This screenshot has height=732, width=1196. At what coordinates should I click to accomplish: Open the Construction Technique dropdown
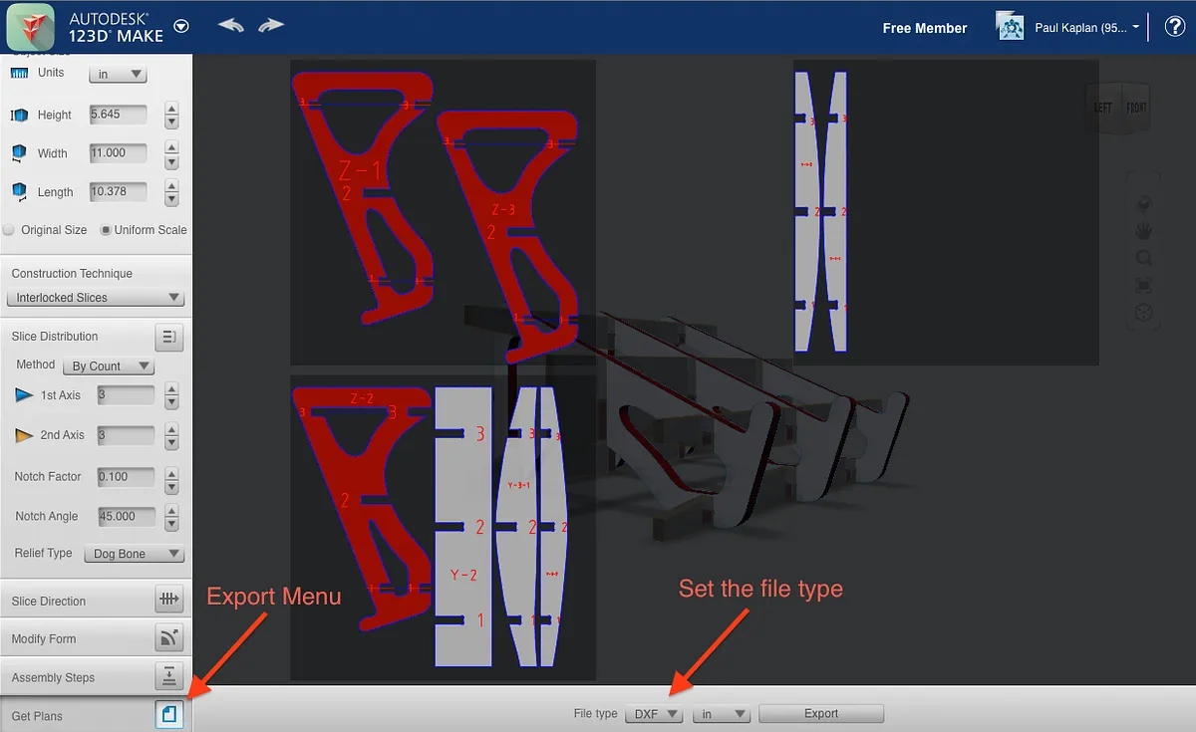96,298
